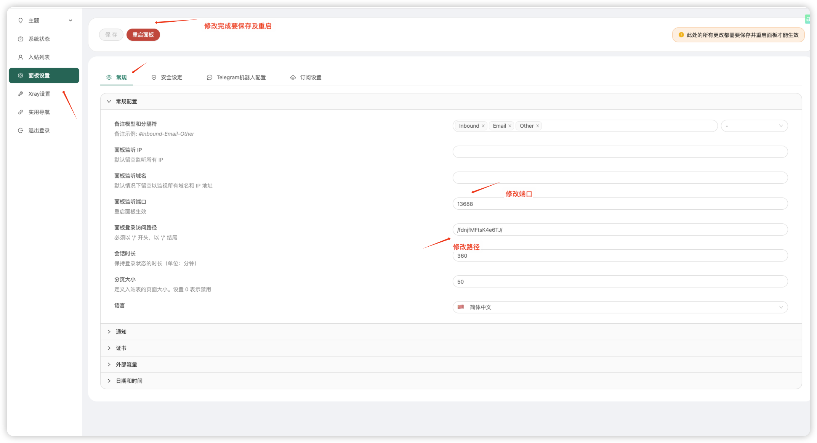This screenshot has width=817, height=443.
Task: Click the useful navigation link icon
Action: (21, 112)
